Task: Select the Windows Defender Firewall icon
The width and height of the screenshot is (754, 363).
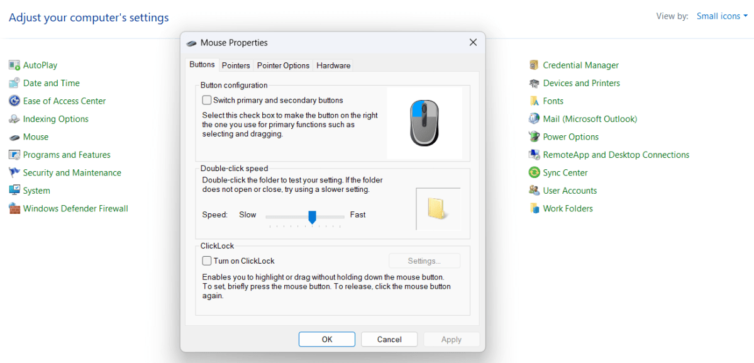Action: click(14, 209)
